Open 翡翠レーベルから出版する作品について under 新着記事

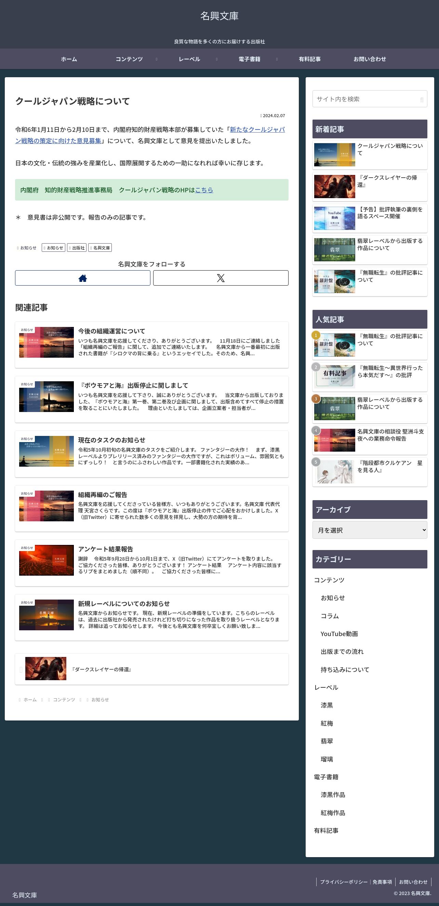[x=370, y=250]
